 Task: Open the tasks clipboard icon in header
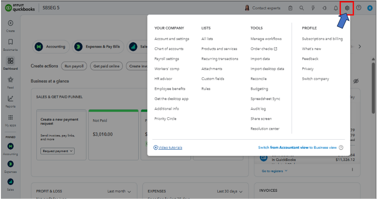point(290,8)
